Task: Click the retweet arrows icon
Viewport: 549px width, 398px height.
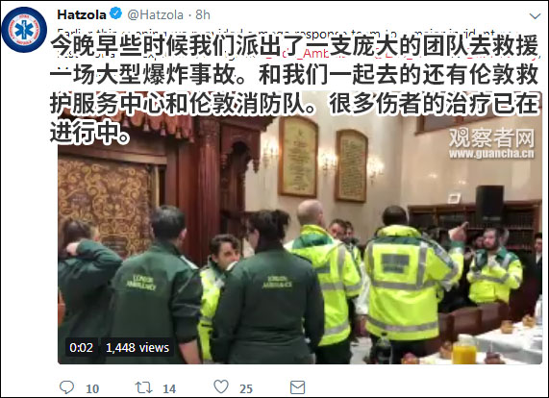Action: (x=143, y=387)
